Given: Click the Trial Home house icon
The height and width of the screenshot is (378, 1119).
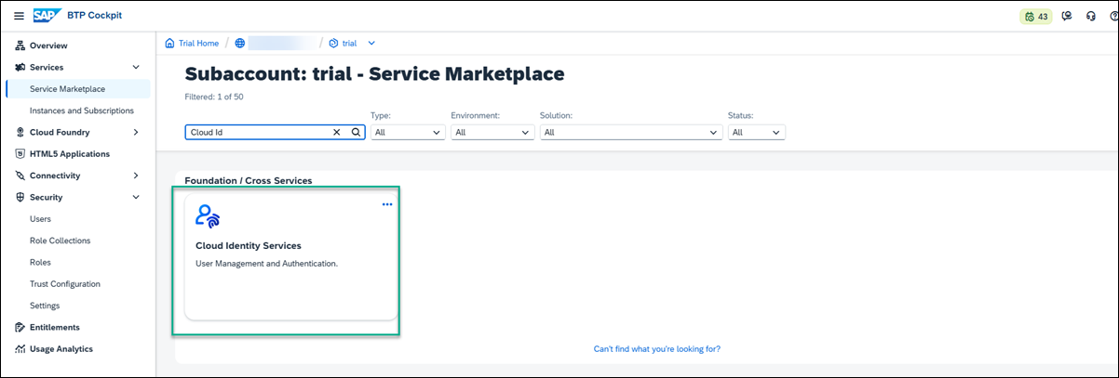Looking at the screenshot, I should (x=169, y=43).
